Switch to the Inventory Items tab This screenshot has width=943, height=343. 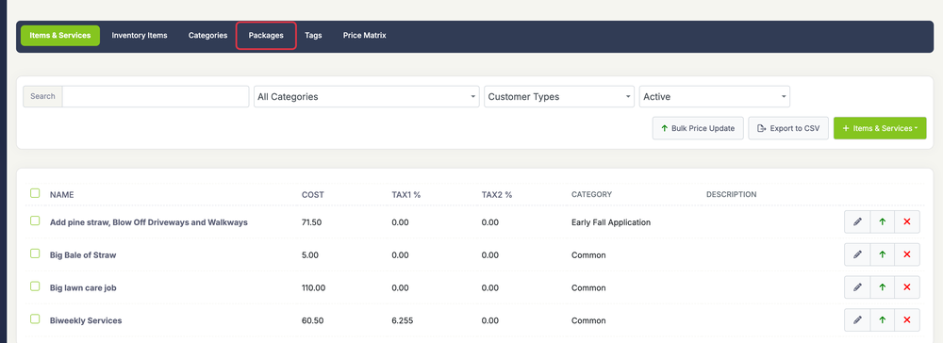140,36
